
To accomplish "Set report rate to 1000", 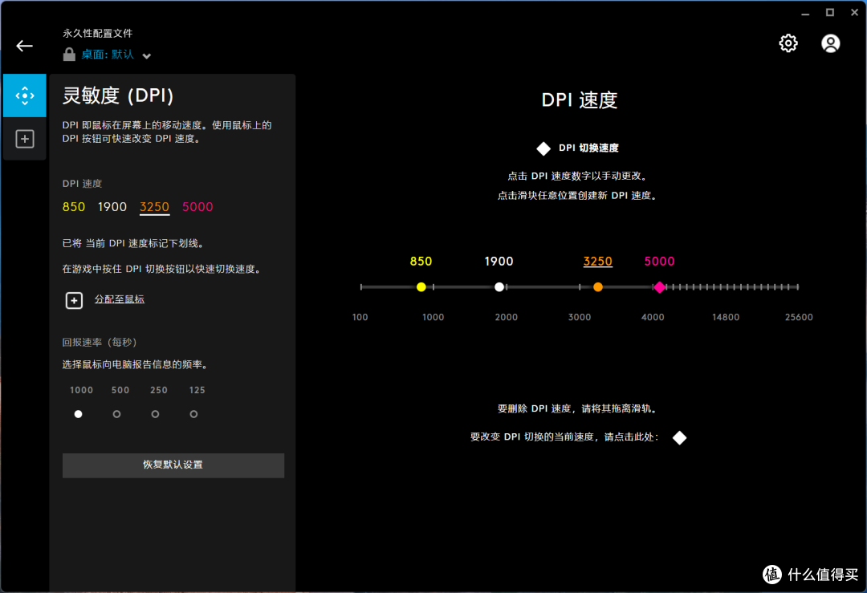I will pos(79,414).
